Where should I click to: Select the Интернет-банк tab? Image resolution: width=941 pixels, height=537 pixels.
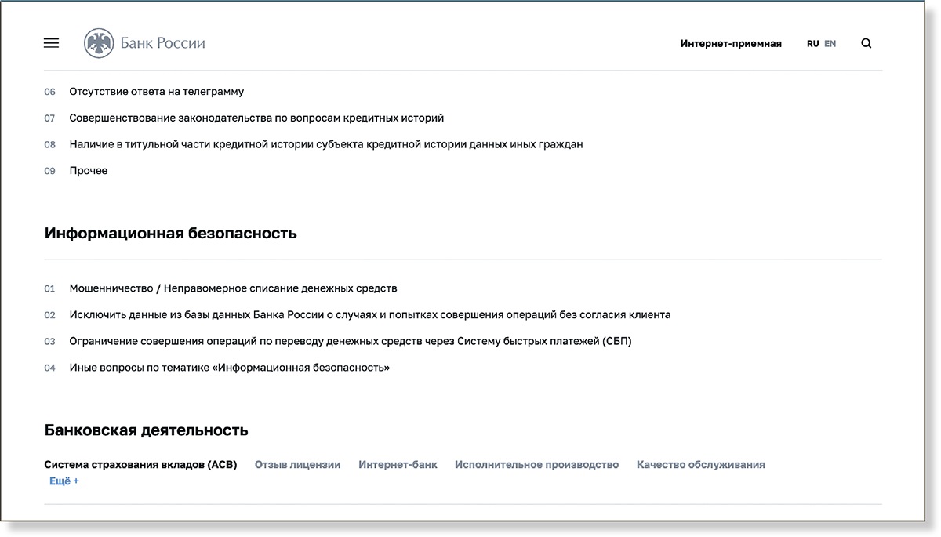(x=398, y=465)
